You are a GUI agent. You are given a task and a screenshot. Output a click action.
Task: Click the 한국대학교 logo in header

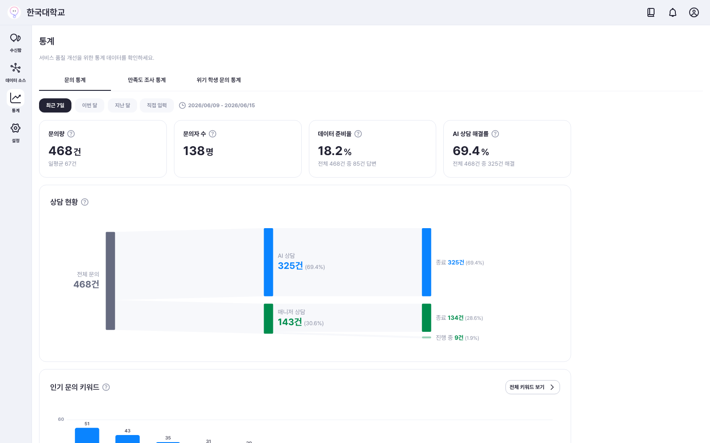[x=36, y=12]
